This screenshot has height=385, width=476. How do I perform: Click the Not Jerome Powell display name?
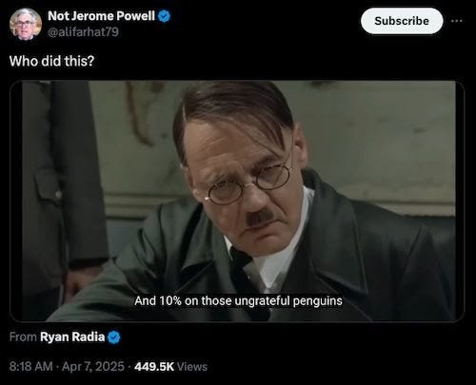pyautogui.click(x=101, y=16)
